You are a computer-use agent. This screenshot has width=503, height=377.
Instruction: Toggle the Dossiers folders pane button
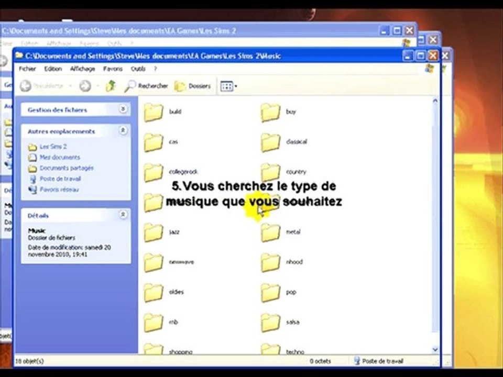pyautogui.click(x=193, y=86)
